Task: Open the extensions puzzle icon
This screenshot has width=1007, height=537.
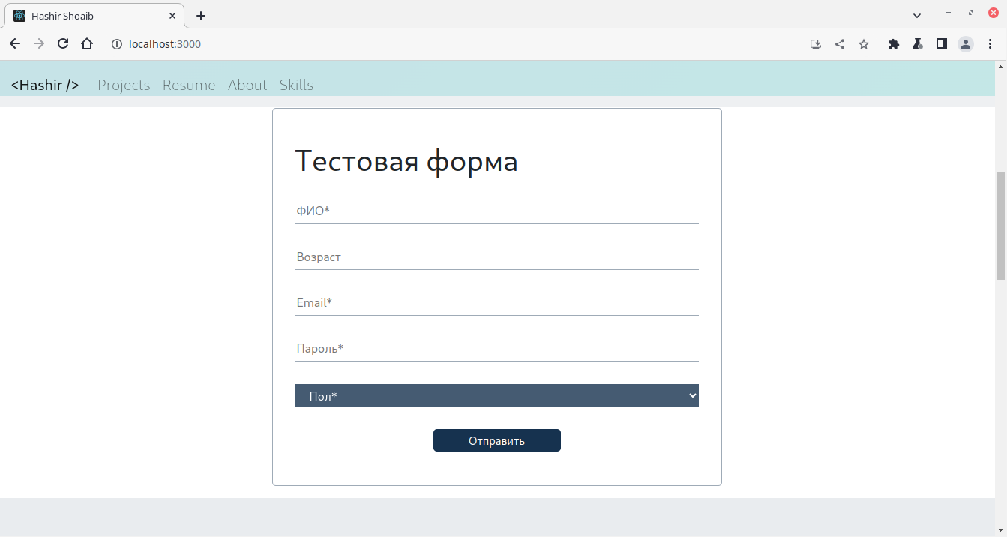Action: coord(893,44)
